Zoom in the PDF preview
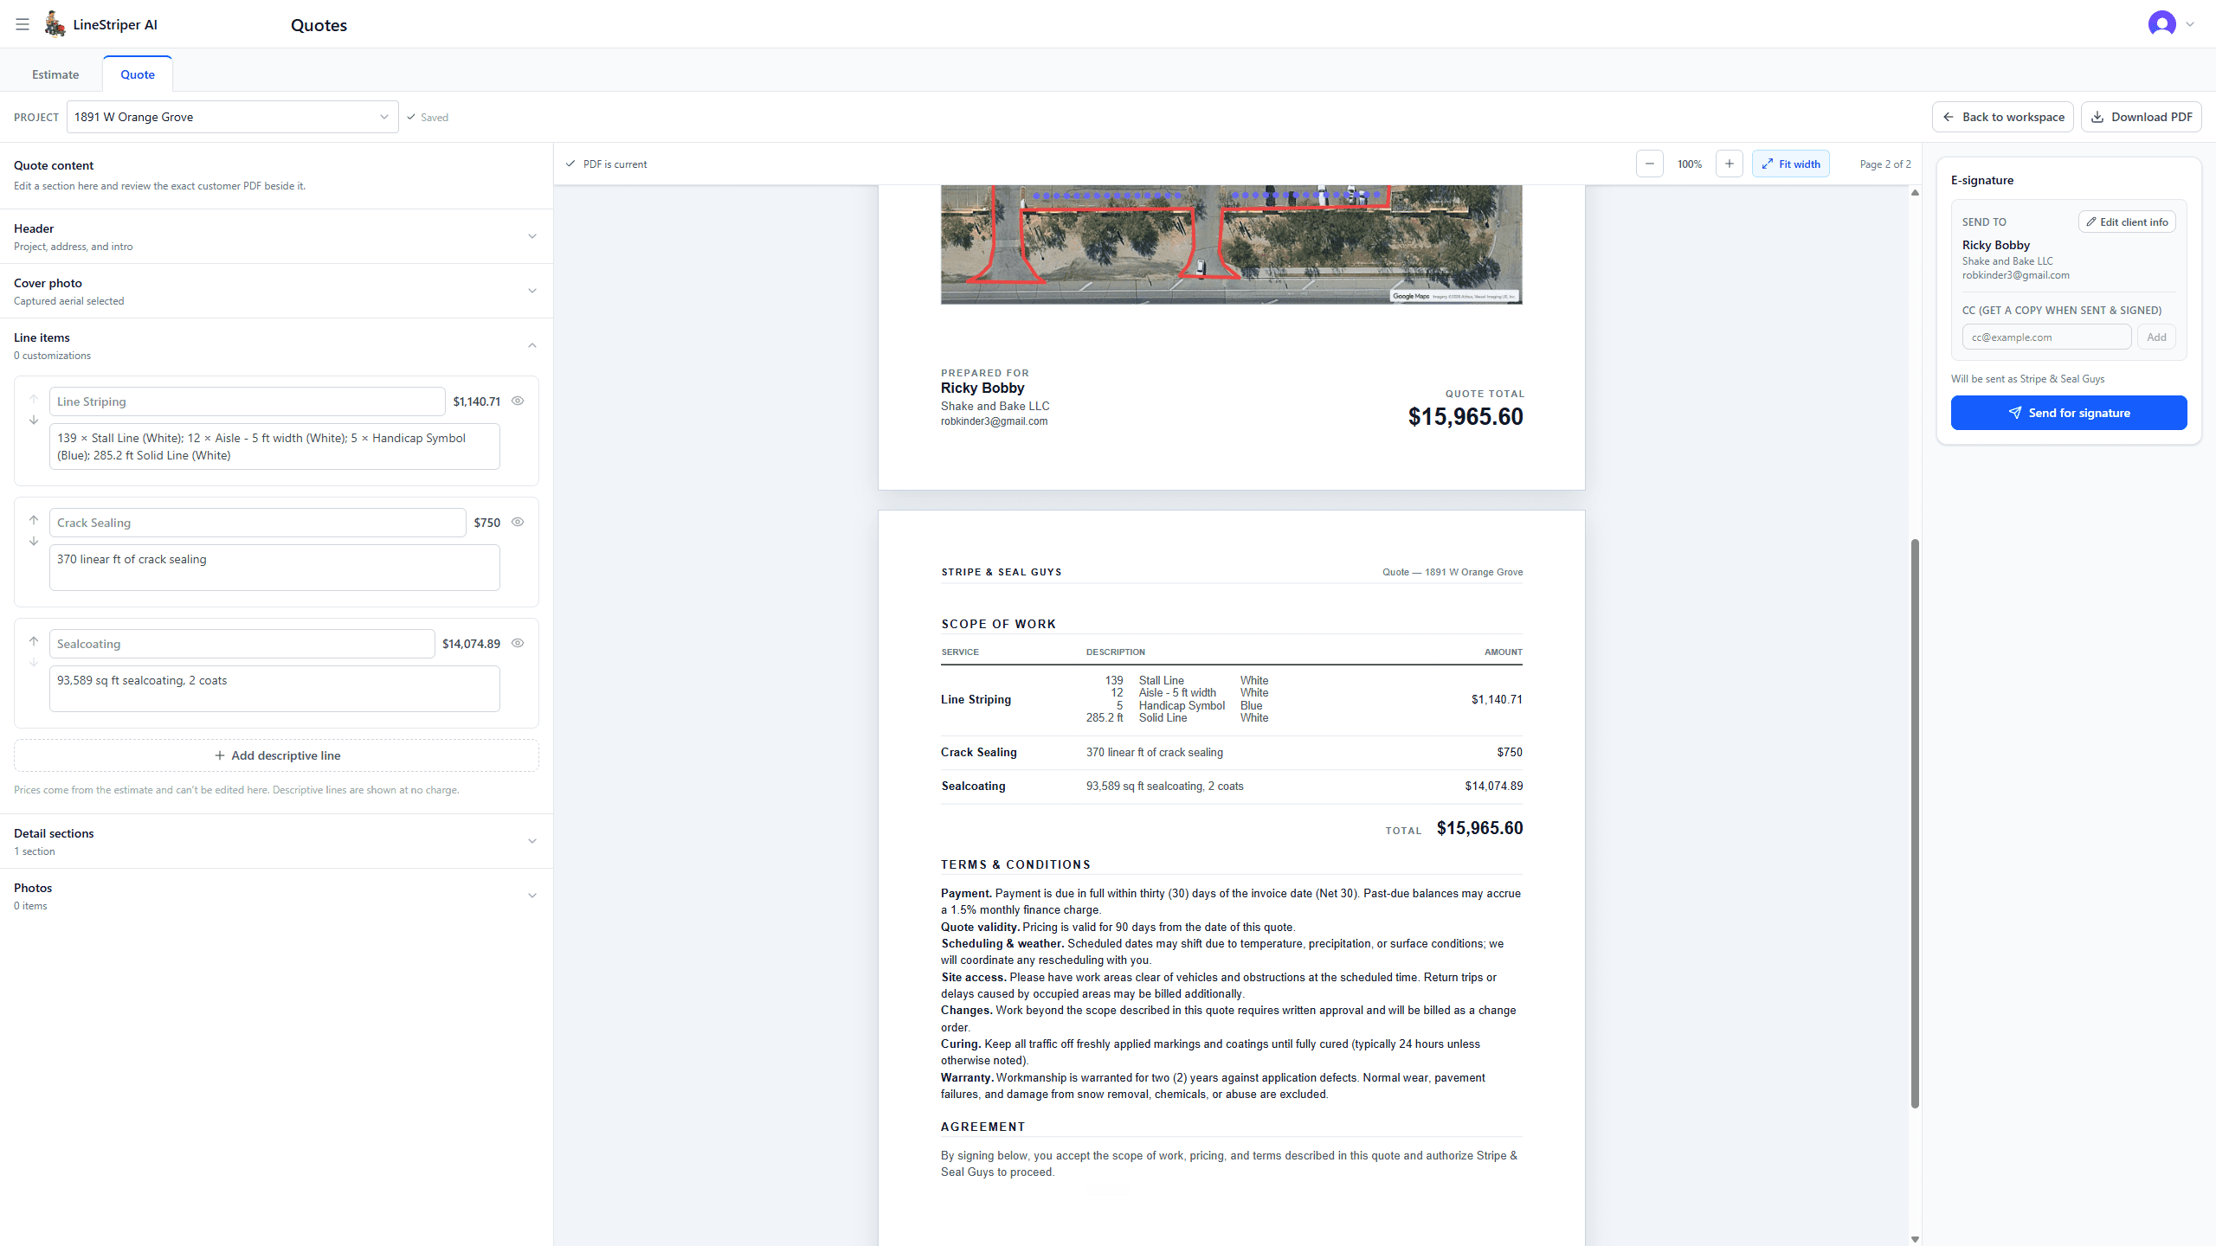This screenshot has height=1246, width=2216. coord(1729,164)
